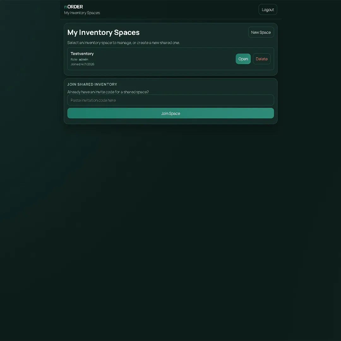Click the 'Select an inventory space to manage' description

pyautogui.click(x=123, y=43)
